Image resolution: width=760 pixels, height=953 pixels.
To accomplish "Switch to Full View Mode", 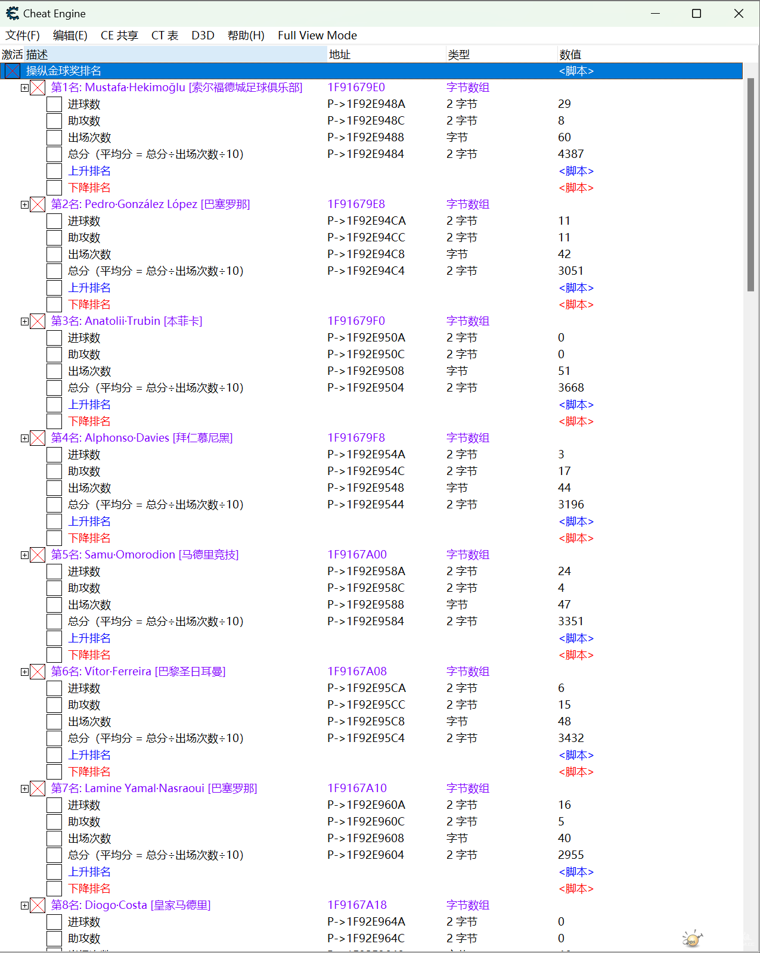I will (x=317, y=36).
